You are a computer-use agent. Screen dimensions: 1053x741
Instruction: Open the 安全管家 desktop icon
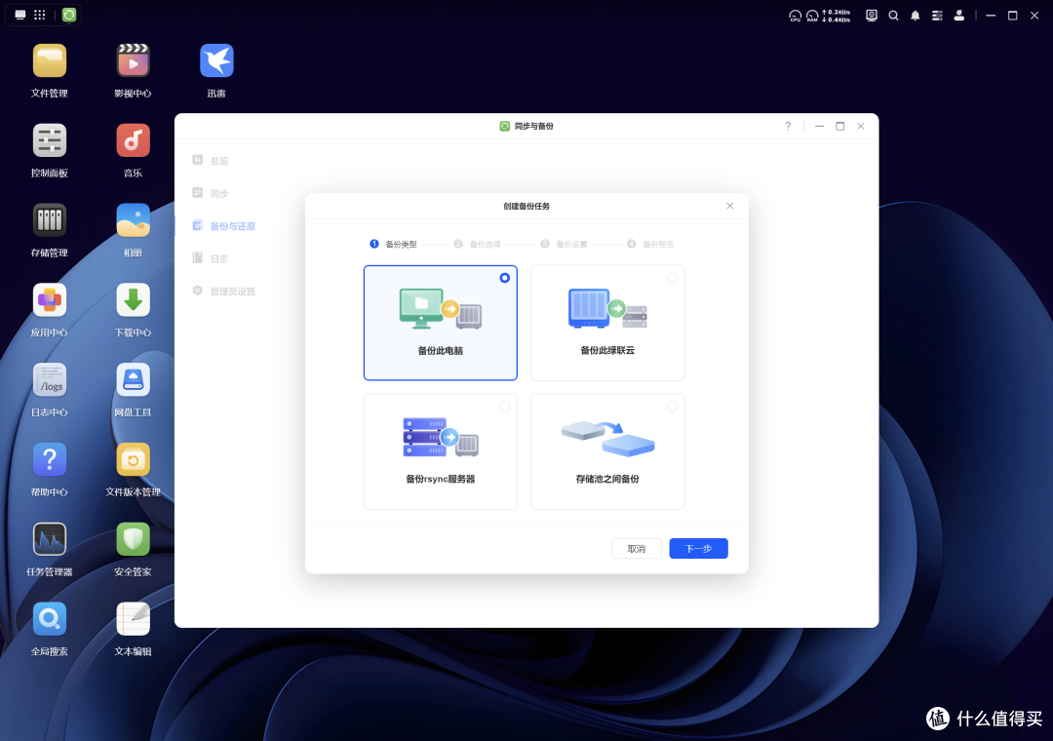(133, 539)
